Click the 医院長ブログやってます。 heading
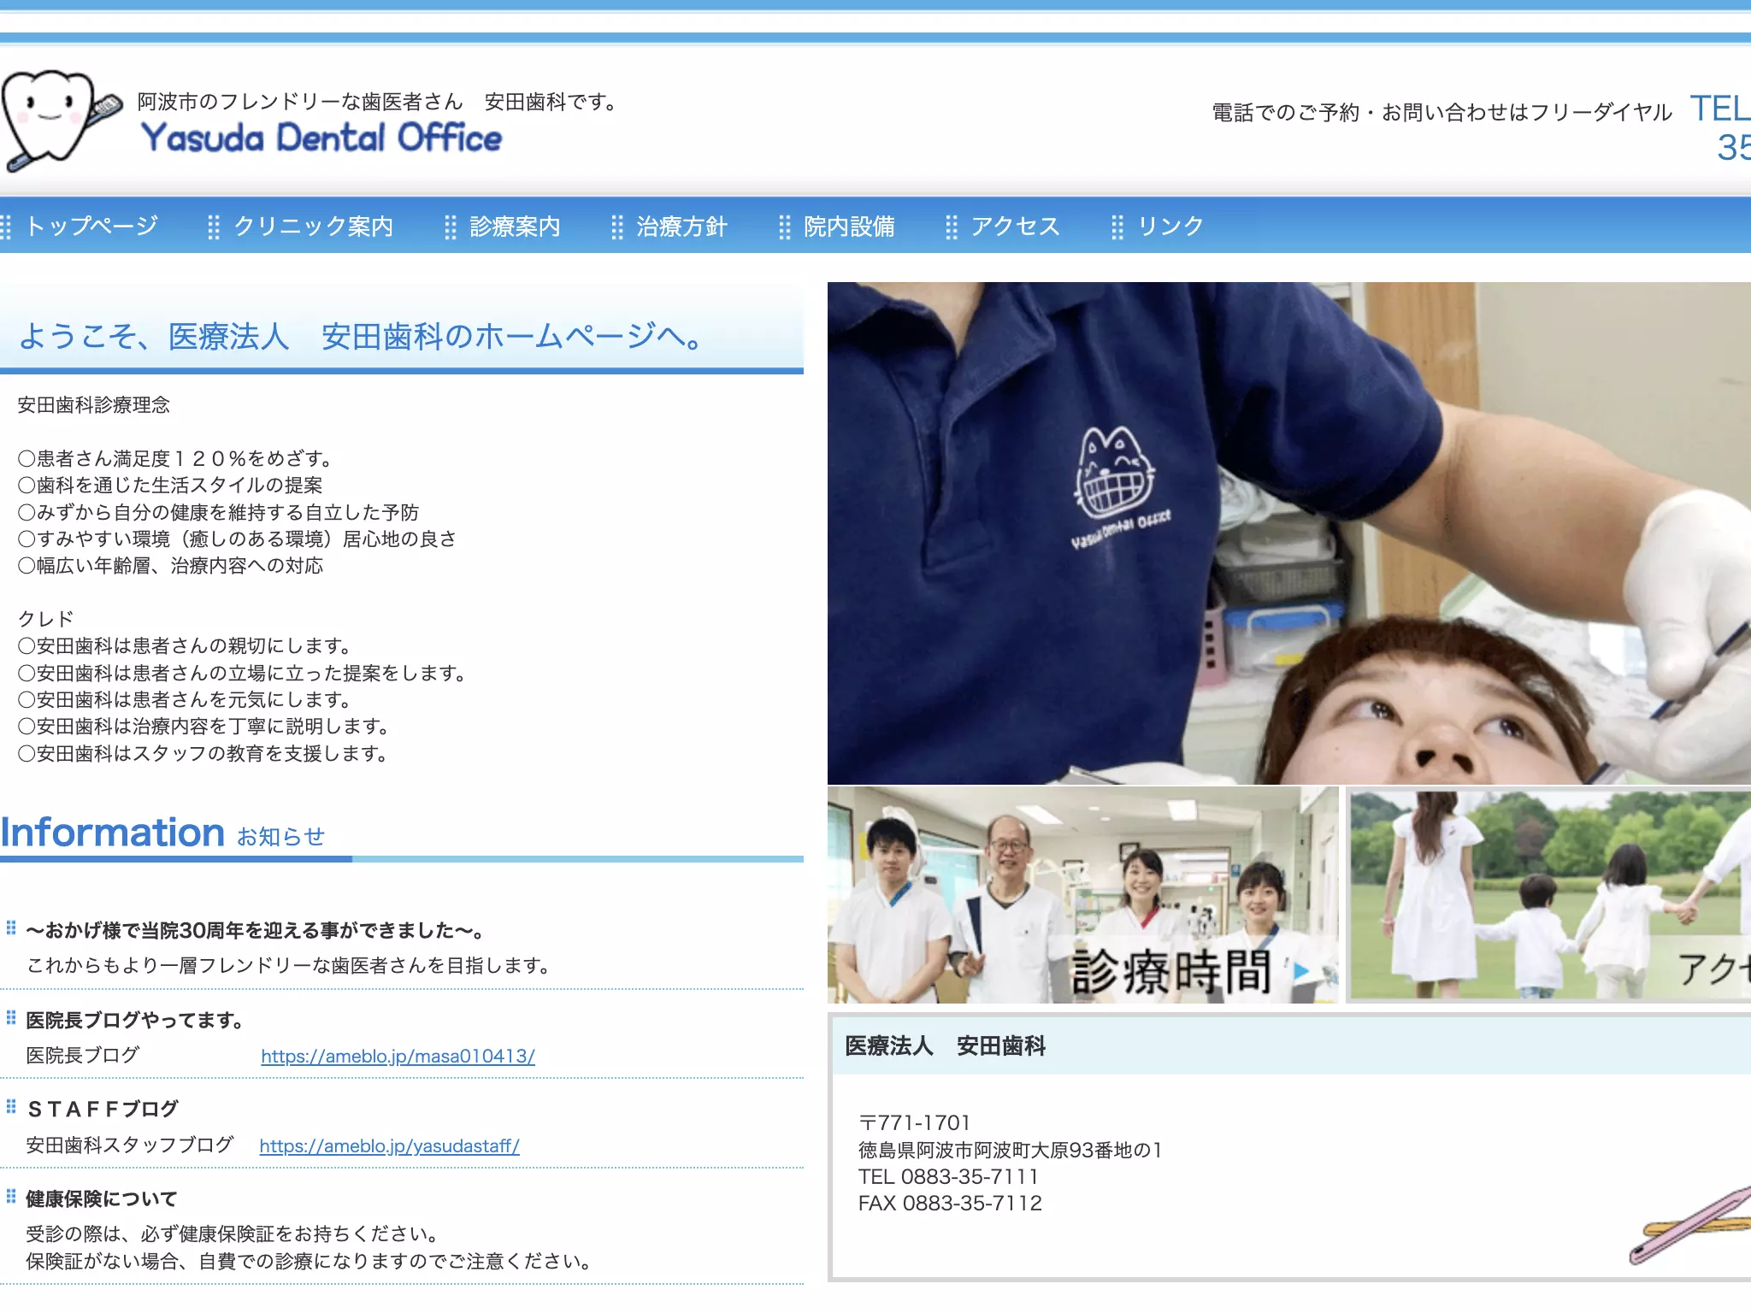Viewport: 1751px width, 1313px height. click(x=135, y=1021)
